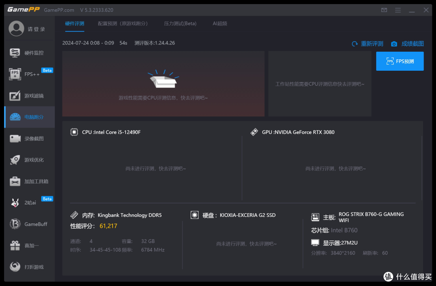436x286 pixels.
Task: Open the 2哈ai husky icon
Action: click(15, 203)
